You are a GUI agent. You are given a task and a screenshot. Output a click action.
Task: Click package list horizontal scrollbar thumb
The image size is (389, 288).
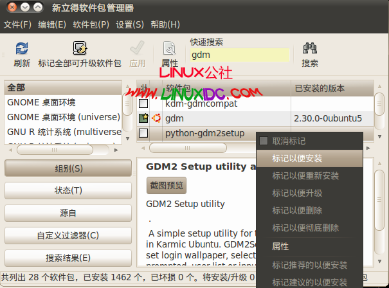pyautogui.click(x=188, y=148)
